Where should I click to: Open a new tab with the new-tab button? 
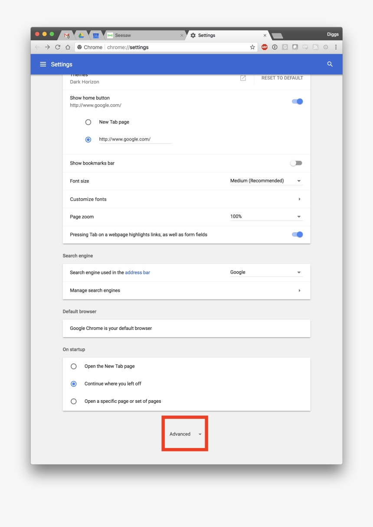click(277, 36)
